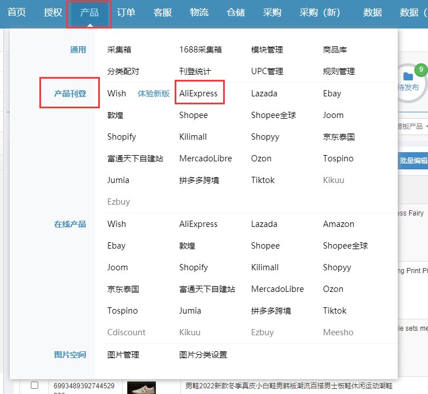Open the 授权 top navigation tab
This screenshot has width=428, height=394.
[x=53, y=13]
